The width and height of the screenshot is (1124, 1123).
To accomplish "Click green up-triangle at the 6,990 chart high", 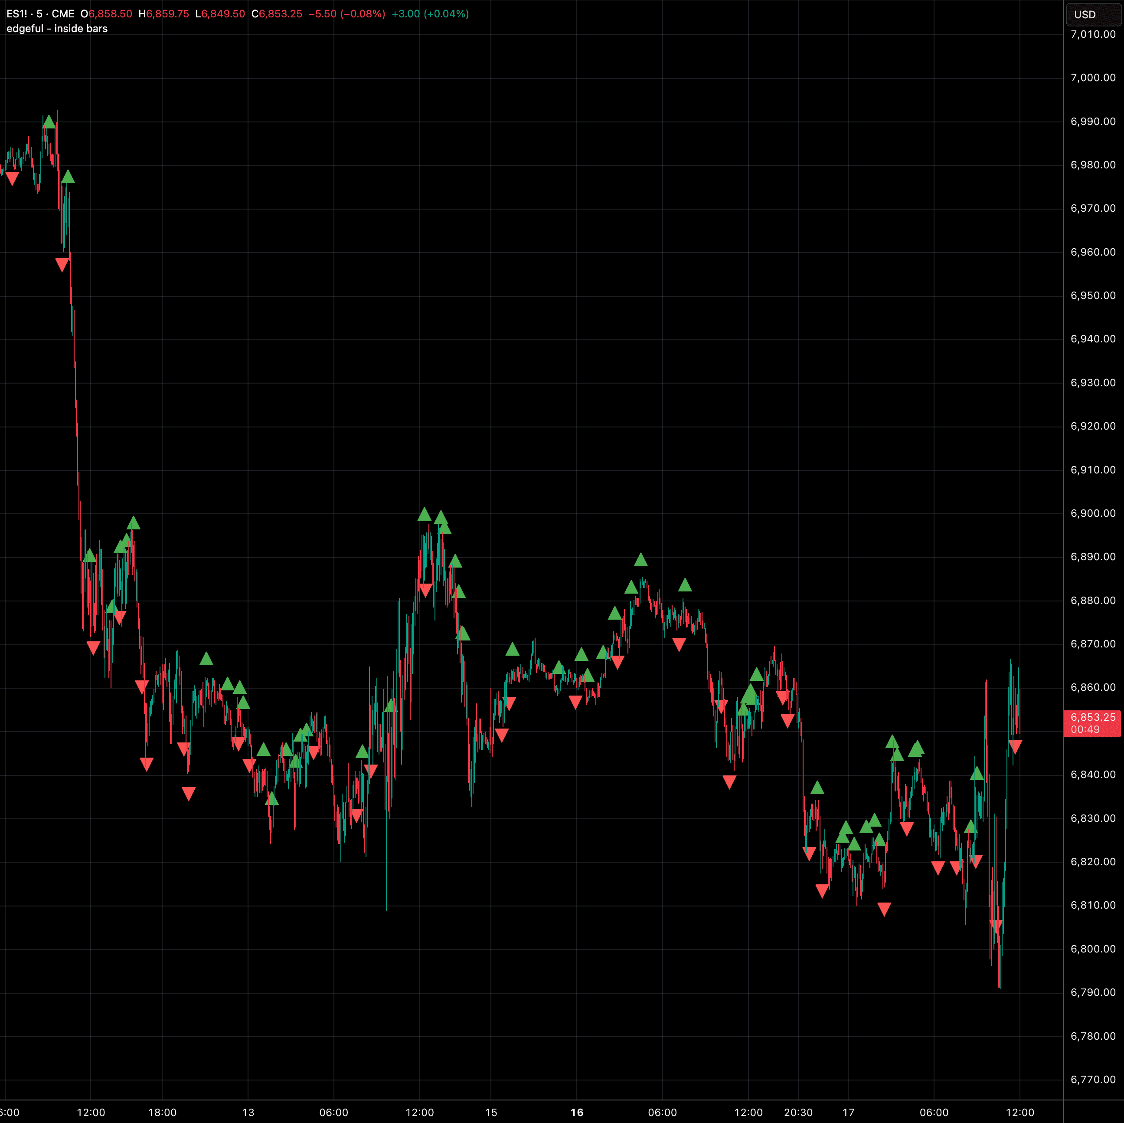I will click(x=49, y=121).
